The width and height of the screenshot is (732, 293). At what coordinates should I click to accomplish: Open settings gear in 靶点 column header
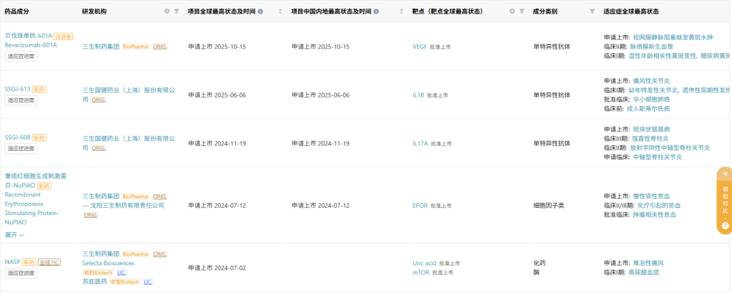512,12
